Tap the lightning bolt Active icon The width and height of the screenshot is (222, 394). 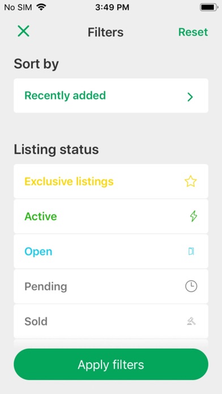pyautogui.click(x=193, y=216)
